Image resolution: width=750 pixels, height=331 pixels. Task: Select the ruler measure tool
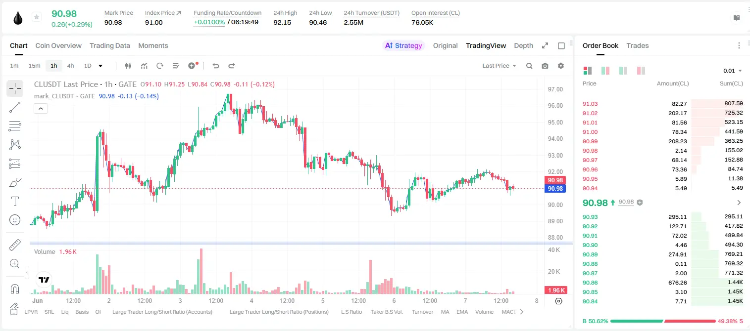tap(15, 245)
